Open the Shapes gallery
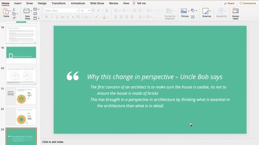Screen dimensions: 259x145 193,10
